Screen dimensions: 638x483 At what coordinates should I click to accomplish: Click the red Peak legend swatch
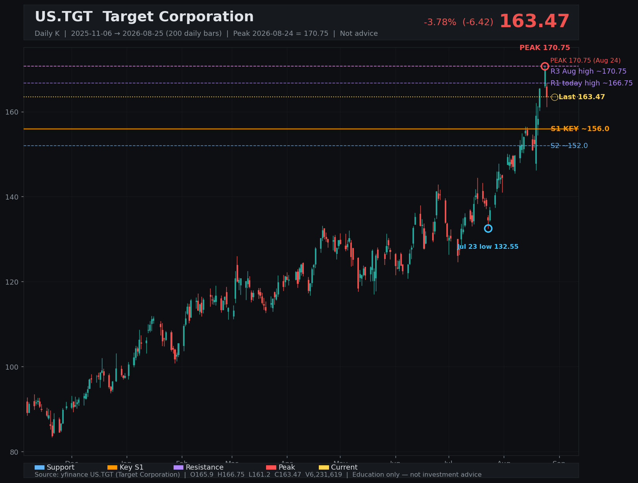(x=271, y=468)
